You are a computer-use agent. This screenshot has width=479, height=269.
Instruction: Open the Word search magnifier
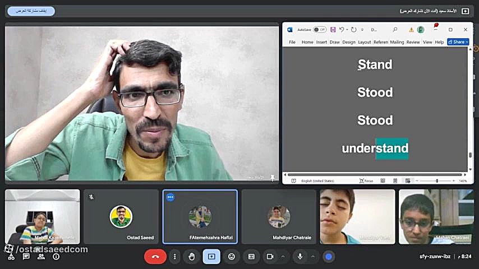tap(395, 30)
